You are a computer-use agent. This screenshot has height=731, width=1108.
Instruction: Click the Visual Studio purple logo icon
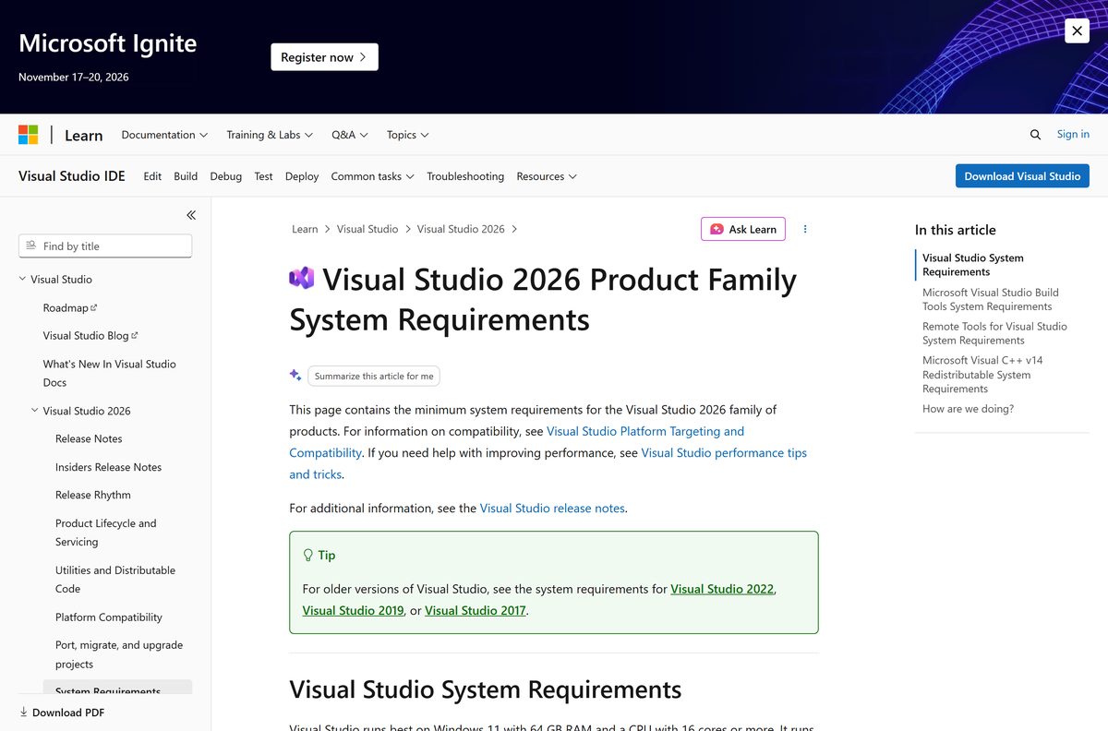tap(301, 278)
